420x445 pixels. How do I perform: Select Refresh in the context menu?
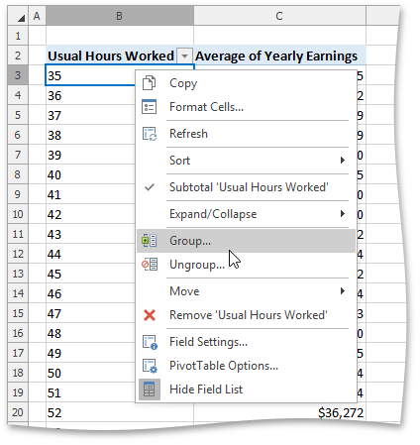[246, 134]
